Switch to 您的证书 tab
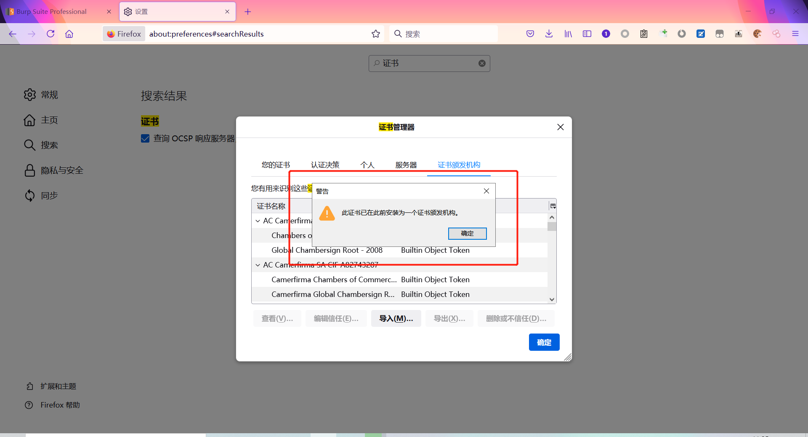 click(x=276, y=165)
